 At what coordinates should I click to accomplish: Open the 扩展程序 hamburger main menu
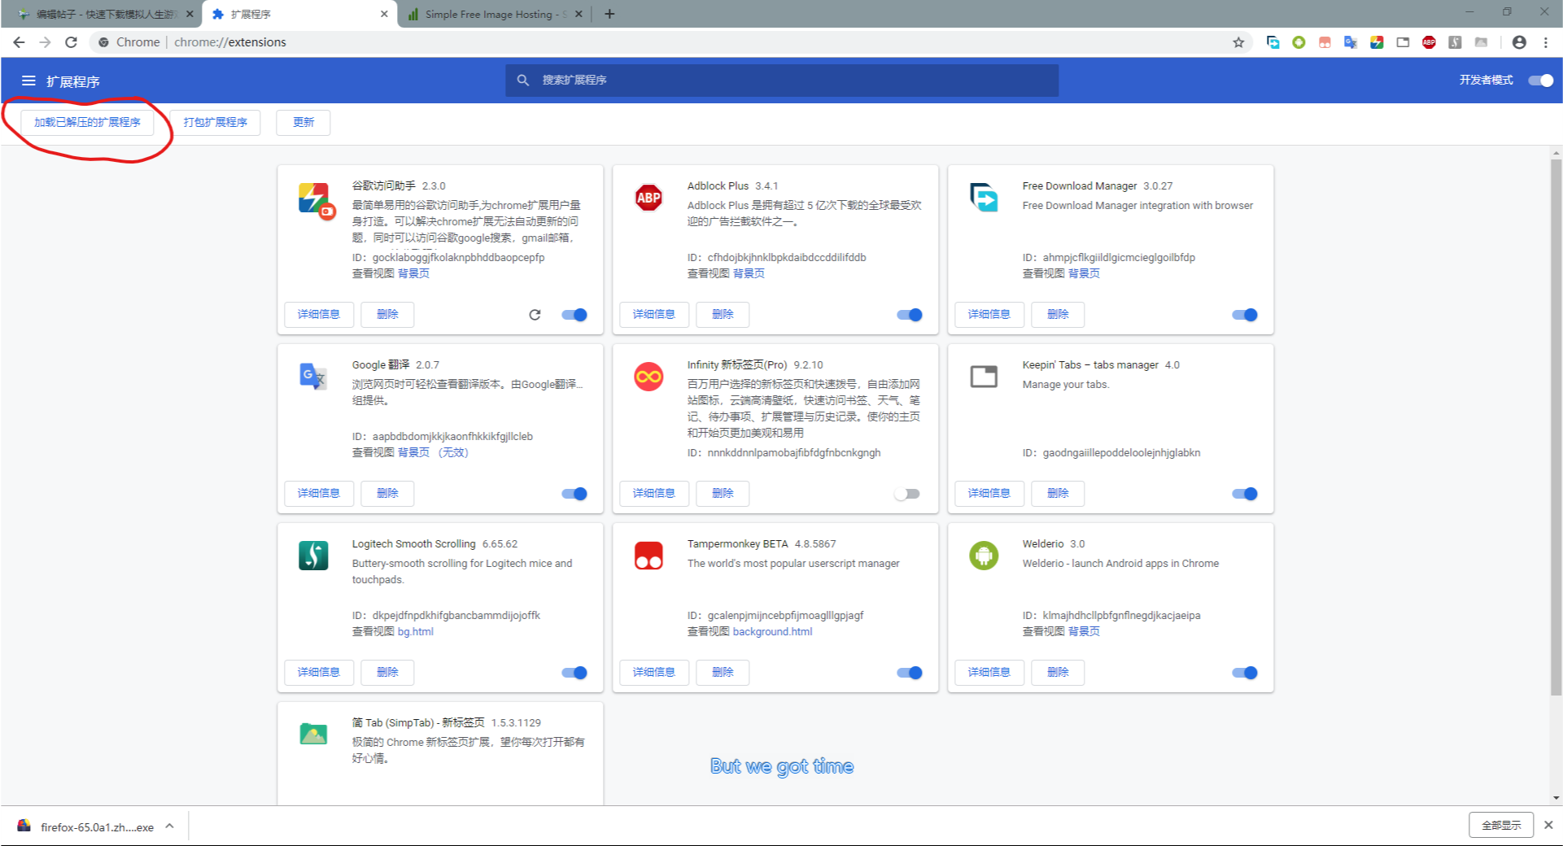[x=28, y=81]
